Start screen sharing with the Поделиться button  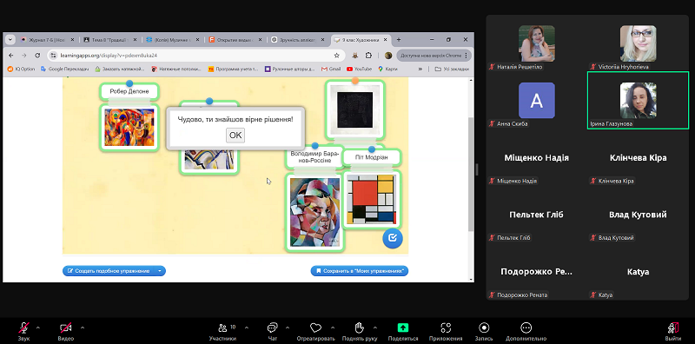(x=403, y=332)
